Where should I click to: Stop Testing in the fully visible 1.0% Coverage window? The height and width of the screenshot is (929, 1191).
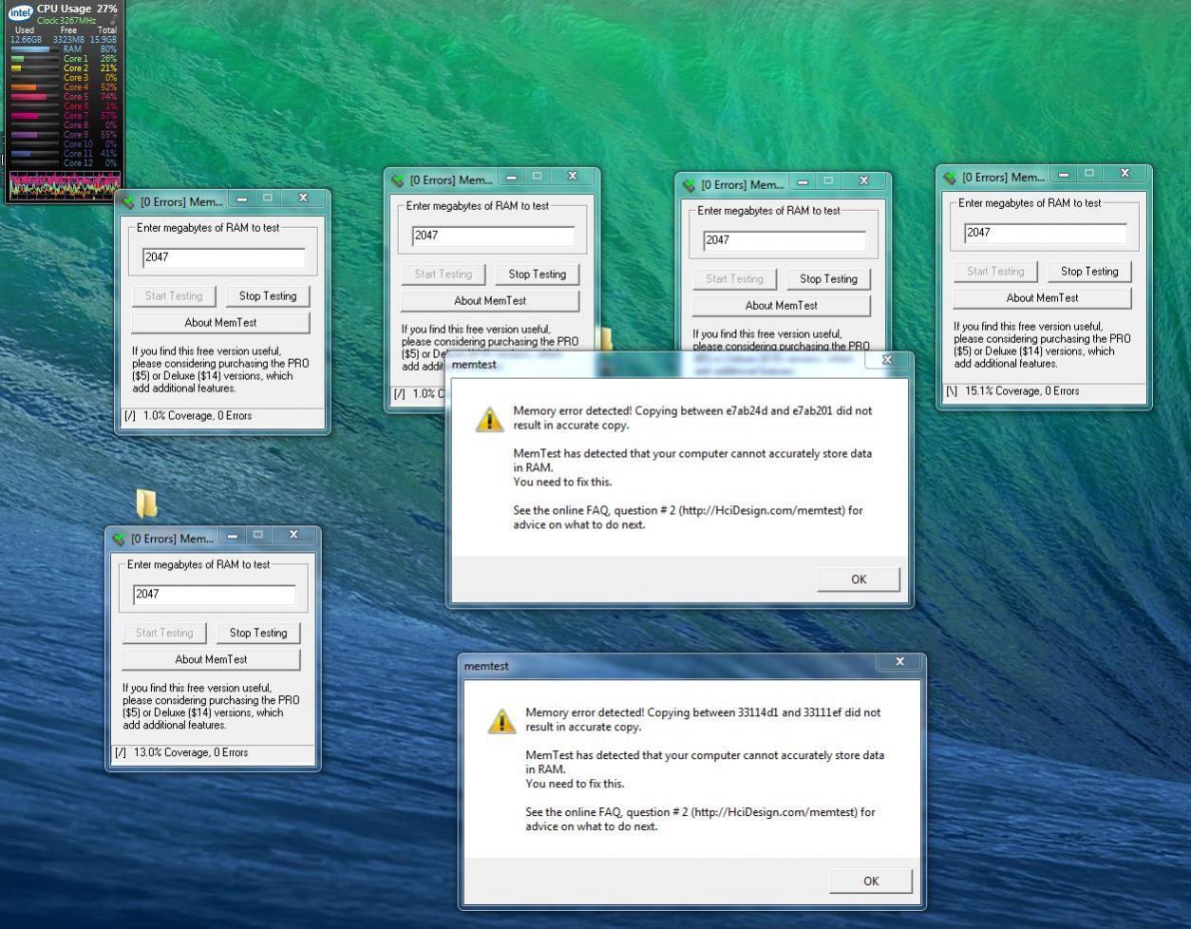tap(268, 295)
